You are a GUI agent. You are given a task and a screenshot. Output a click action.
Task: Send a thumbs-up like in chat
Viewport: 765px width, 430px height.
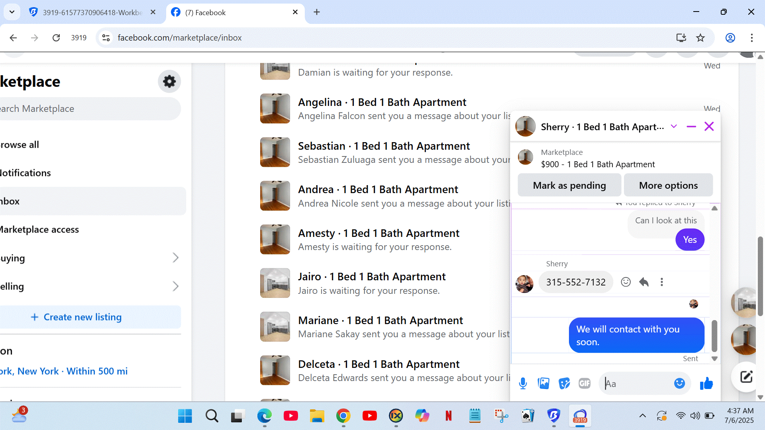706,383
